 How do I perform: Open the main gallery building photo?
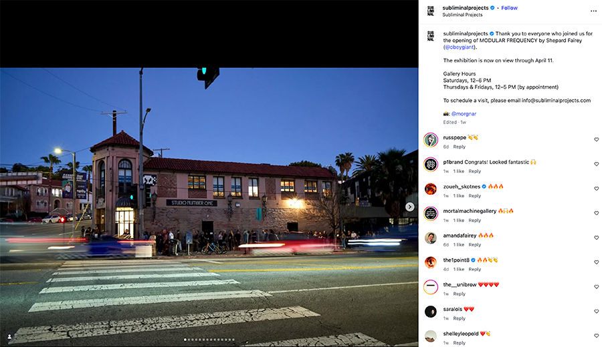pos(209,208)
